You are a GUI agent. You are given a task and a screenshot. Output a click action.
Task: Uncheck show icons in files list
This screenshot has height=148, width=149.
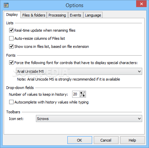(x=11, y=47)
